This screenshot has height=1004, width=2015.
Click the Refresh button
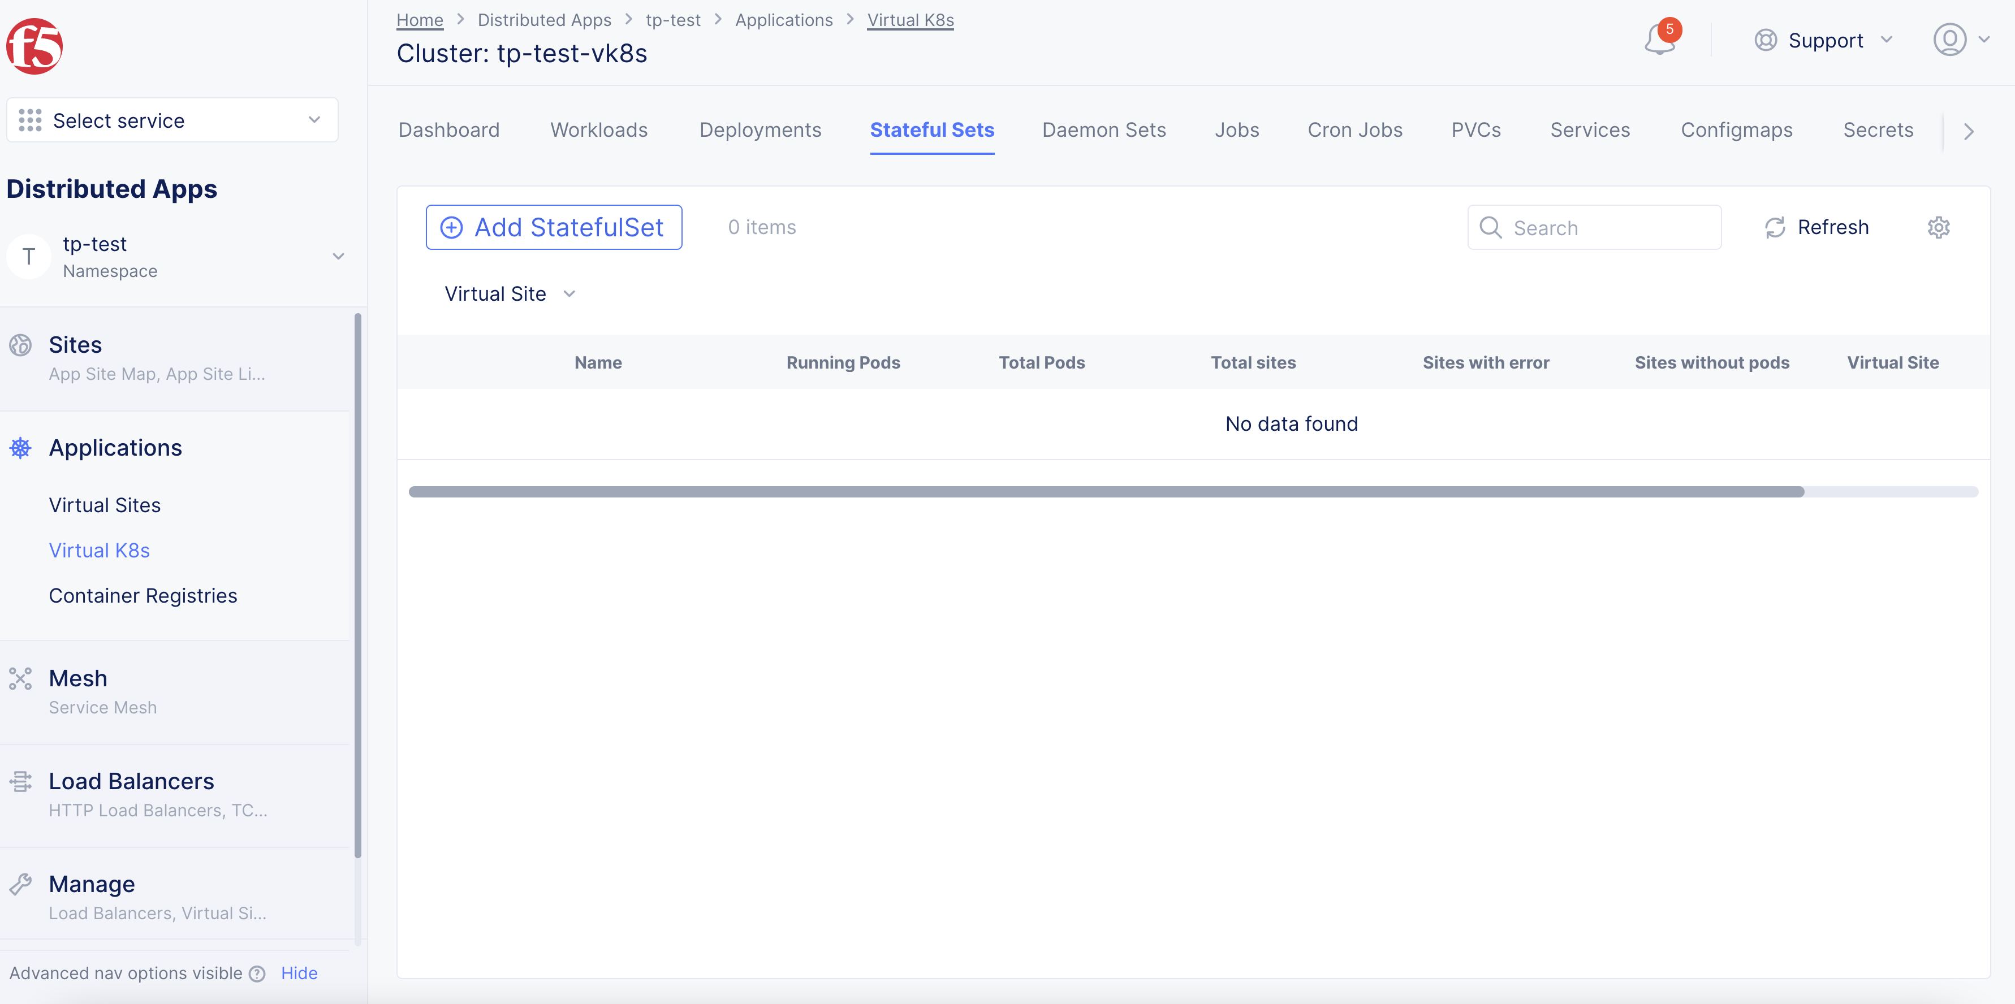tap(1816, 228)
